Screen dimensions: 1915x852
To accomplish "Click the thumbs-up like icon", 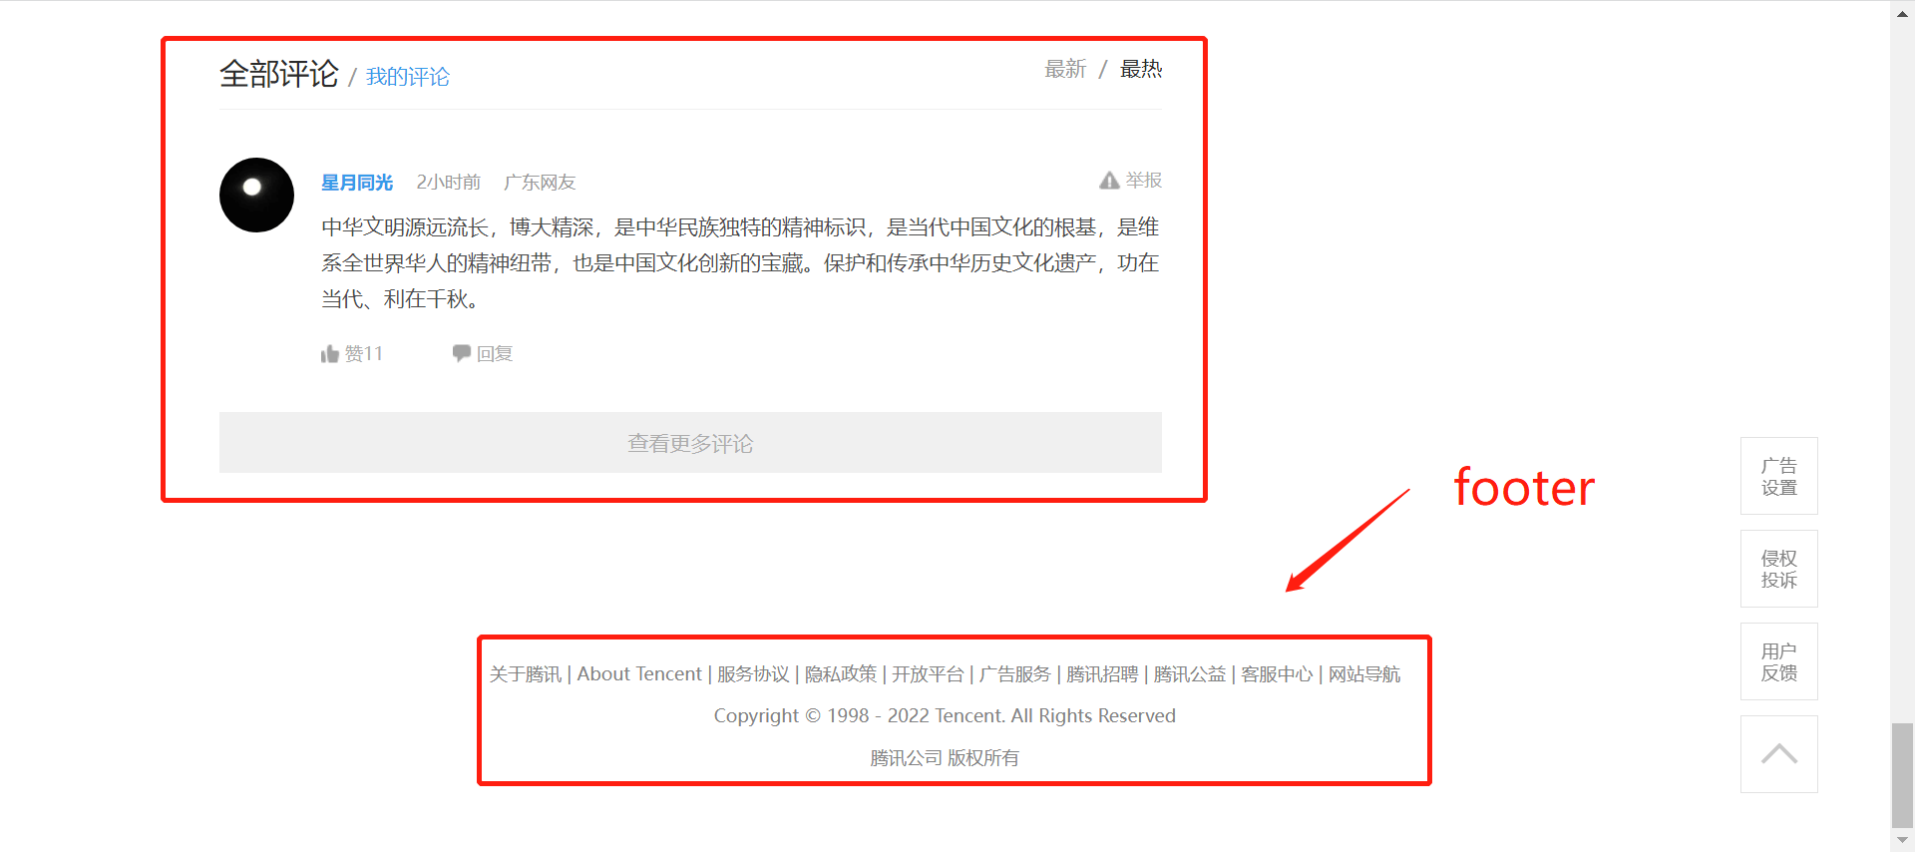I will pyautogui.click(x=330, y=354).
